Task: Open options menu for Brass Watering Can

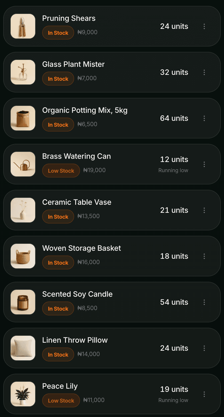Action: point(204,164)
